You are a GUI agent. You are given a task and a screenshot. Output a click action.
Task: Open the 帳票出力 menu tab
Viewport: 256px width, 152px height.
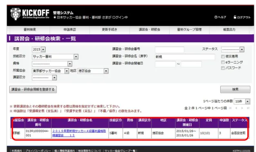coord(229,29)
